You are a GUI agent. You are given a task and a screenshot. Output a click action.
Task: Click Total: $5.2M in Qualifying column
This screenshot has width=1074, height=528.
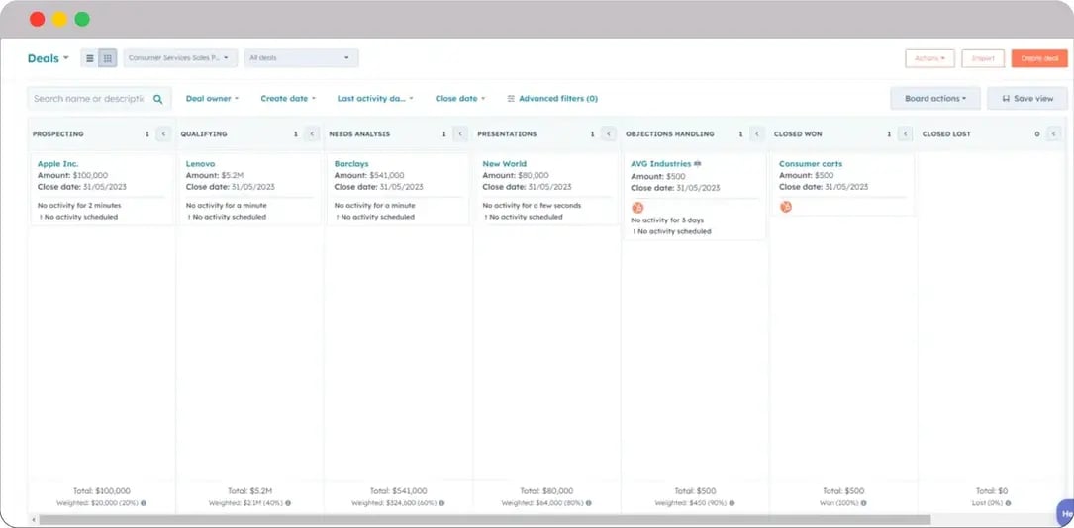[250, 491]
